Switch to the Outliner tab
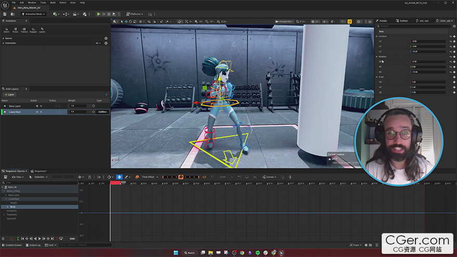457x257 pixels. (x=404, y=21)
